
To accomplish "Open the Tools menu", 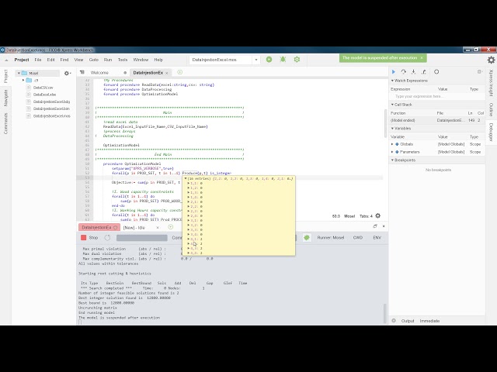I will pyautogui.click(x=123, y=60).
